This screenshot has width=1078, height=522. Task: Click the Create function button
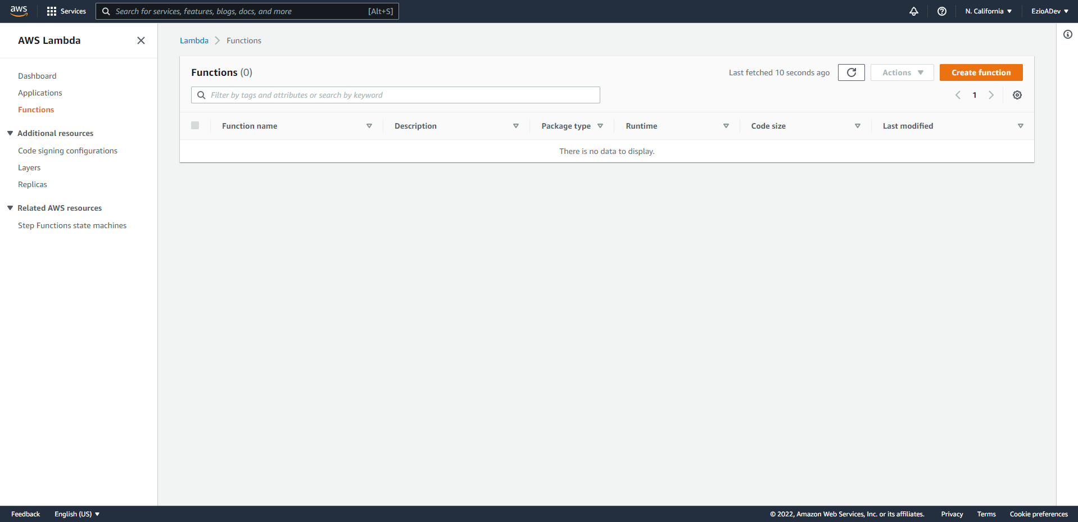[x=981, y=72]
